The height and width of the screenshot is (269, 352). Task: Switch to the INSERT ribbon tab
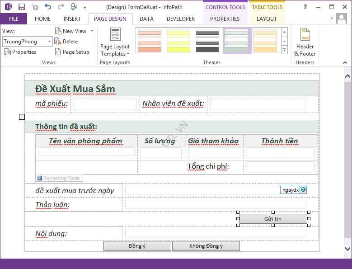[x=72, y=19]
